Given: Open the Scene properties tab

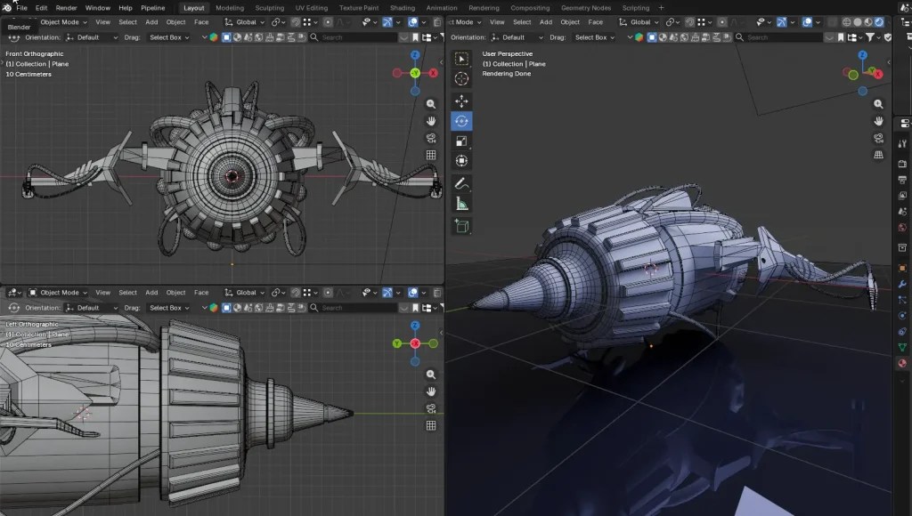Looking at the screenshot, I should tap(902, 212).
